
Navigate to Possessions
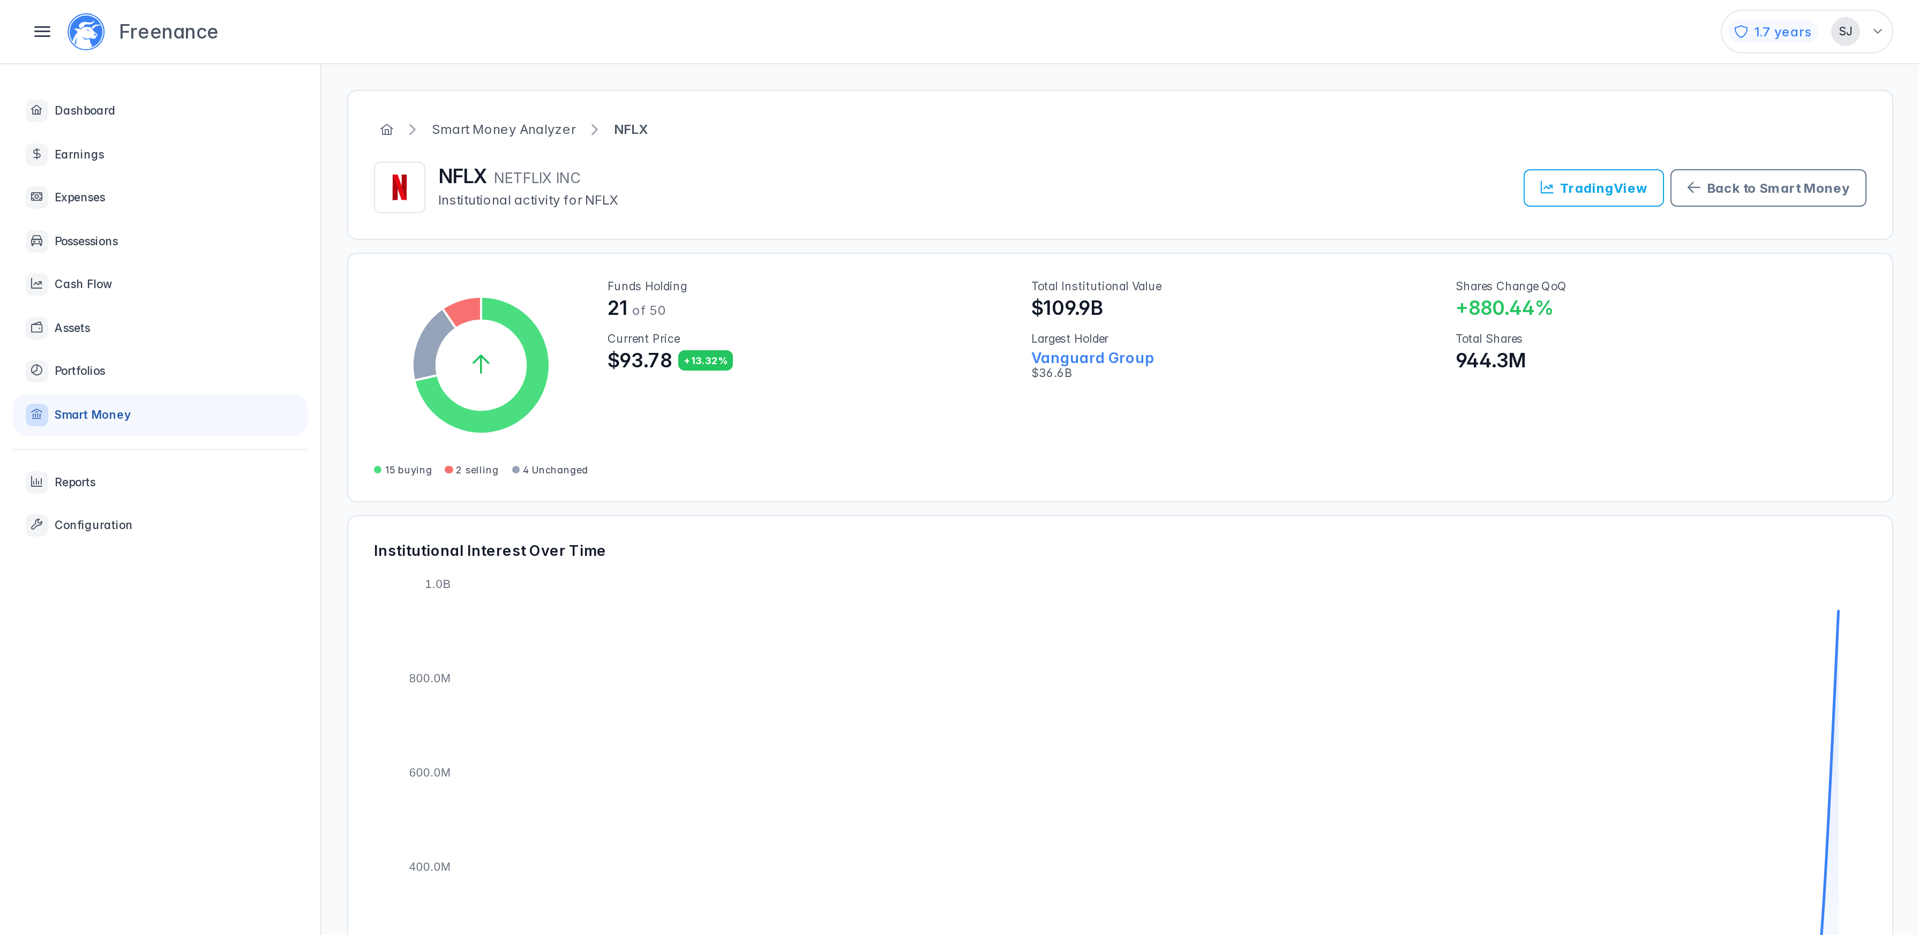(x=160, y=241)
